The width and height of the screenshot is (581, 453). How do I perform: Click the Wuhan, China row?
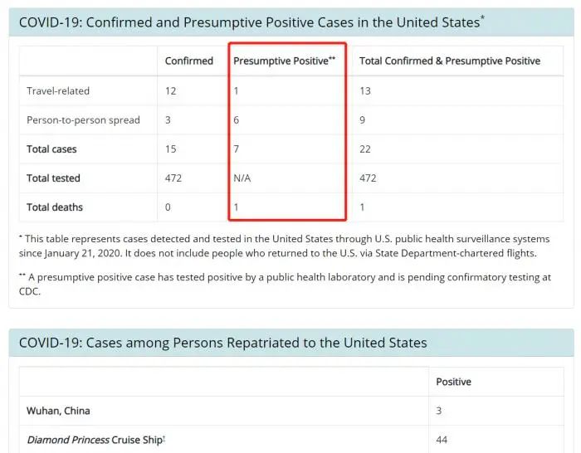tap(58, 411)
